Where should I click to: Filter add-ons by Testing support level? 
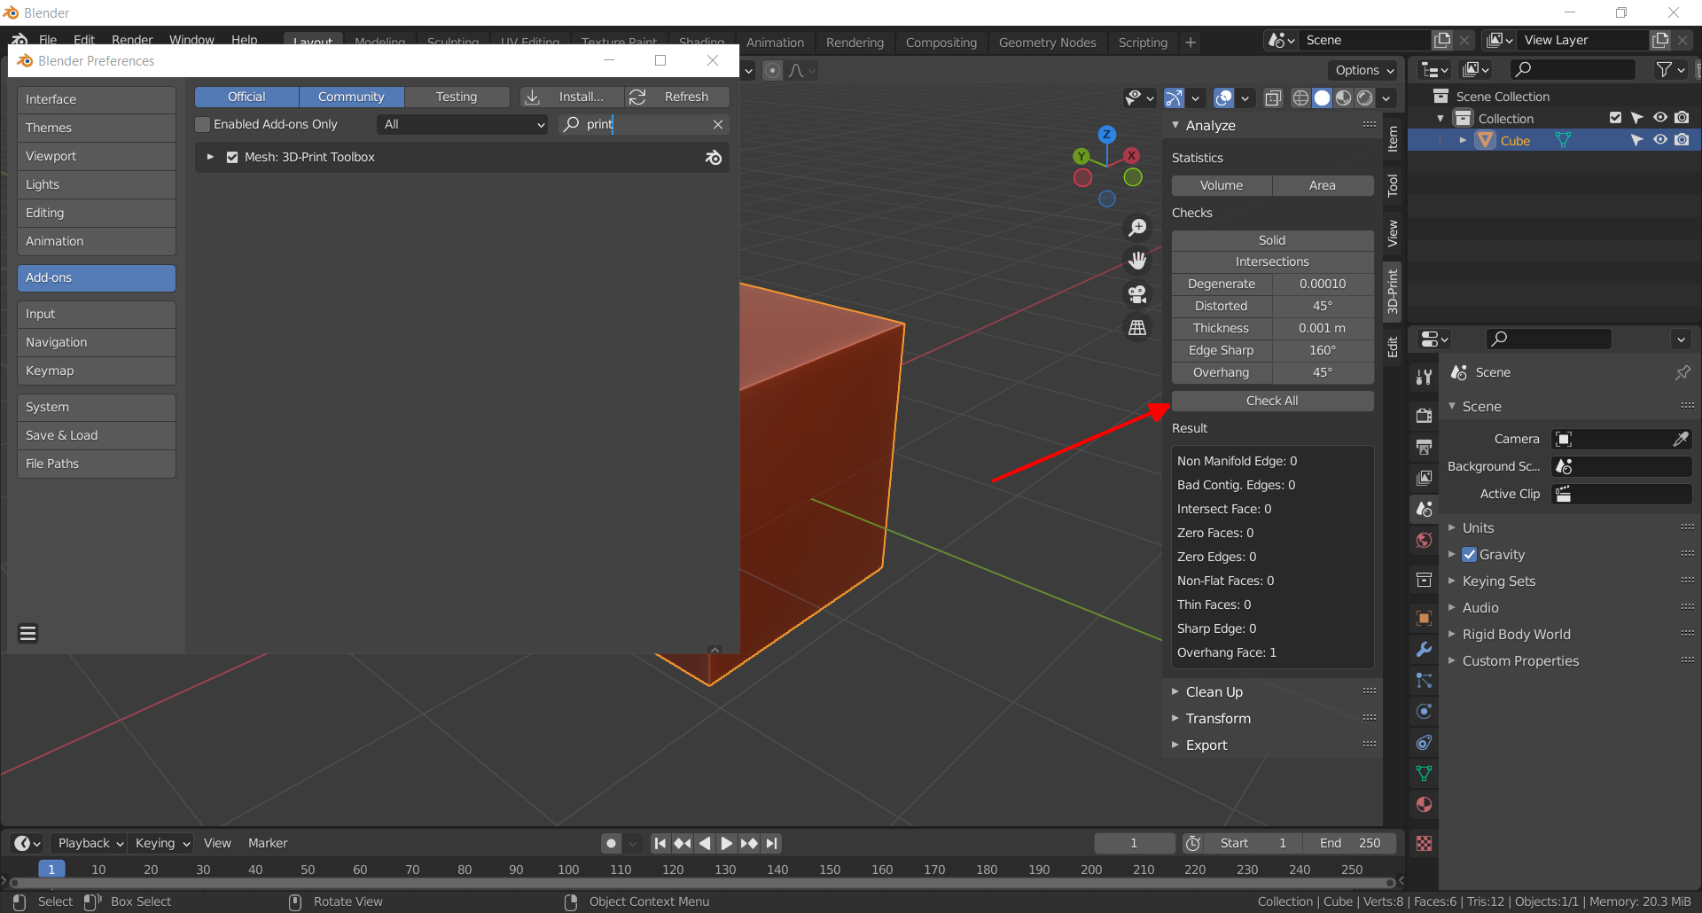point(457,97)
